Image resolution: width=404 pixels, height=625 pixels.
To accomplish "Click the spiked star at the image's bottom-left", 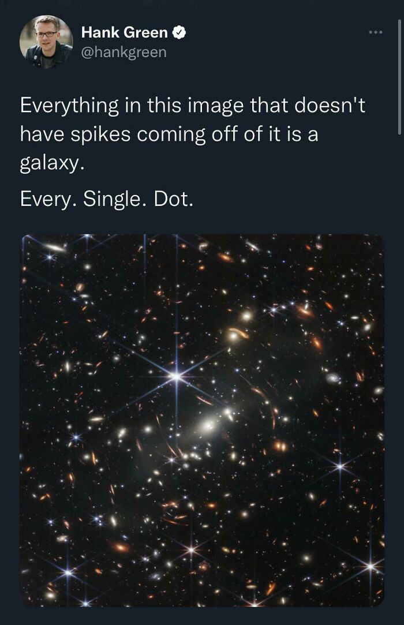I will [68, 572].
